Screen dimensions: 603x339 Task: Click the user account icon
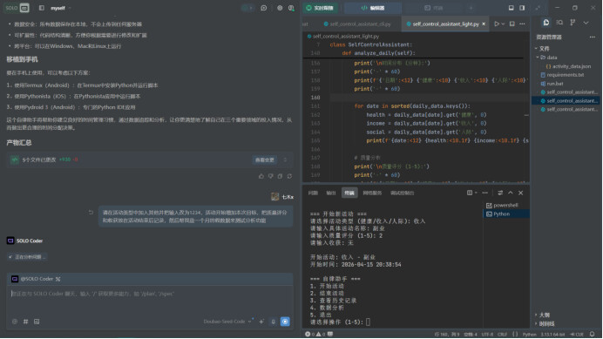point(291,8)
